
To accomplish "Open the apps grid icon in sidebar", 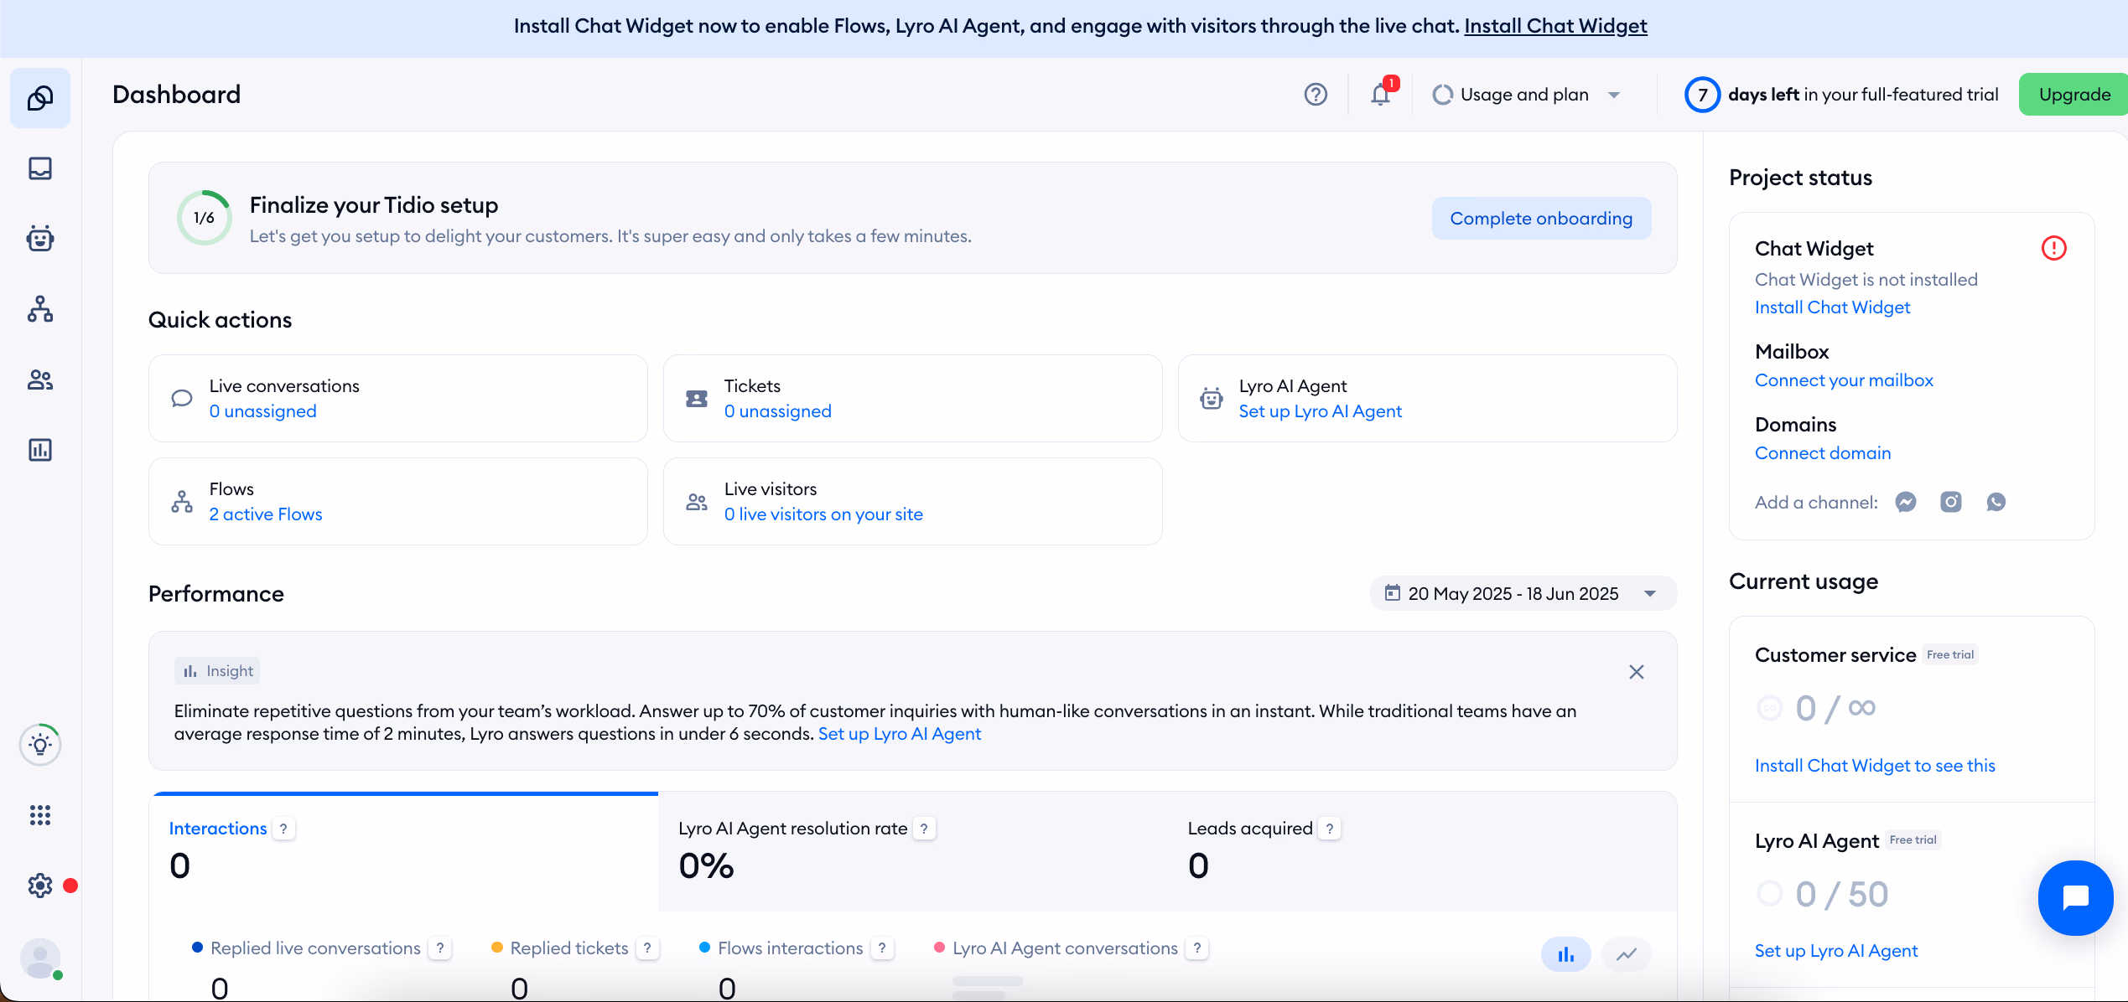I will (40, 815).
